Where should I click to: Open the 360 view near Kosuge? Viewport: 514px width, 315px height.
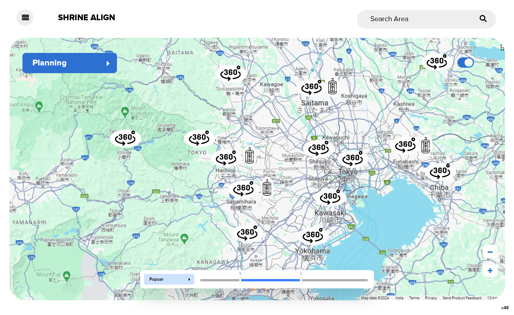click(125, 138)
